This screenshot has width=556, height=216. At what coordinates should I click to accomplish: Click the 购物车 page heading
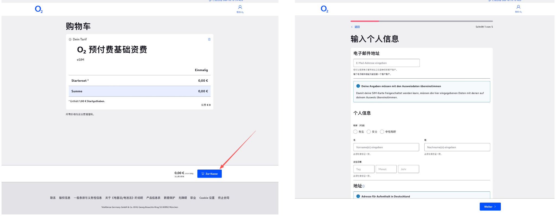click(78, 26)
